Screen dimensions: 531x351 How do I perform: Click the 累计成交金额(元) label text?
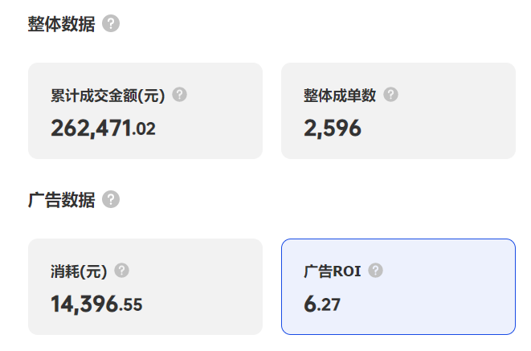(108, 96)
